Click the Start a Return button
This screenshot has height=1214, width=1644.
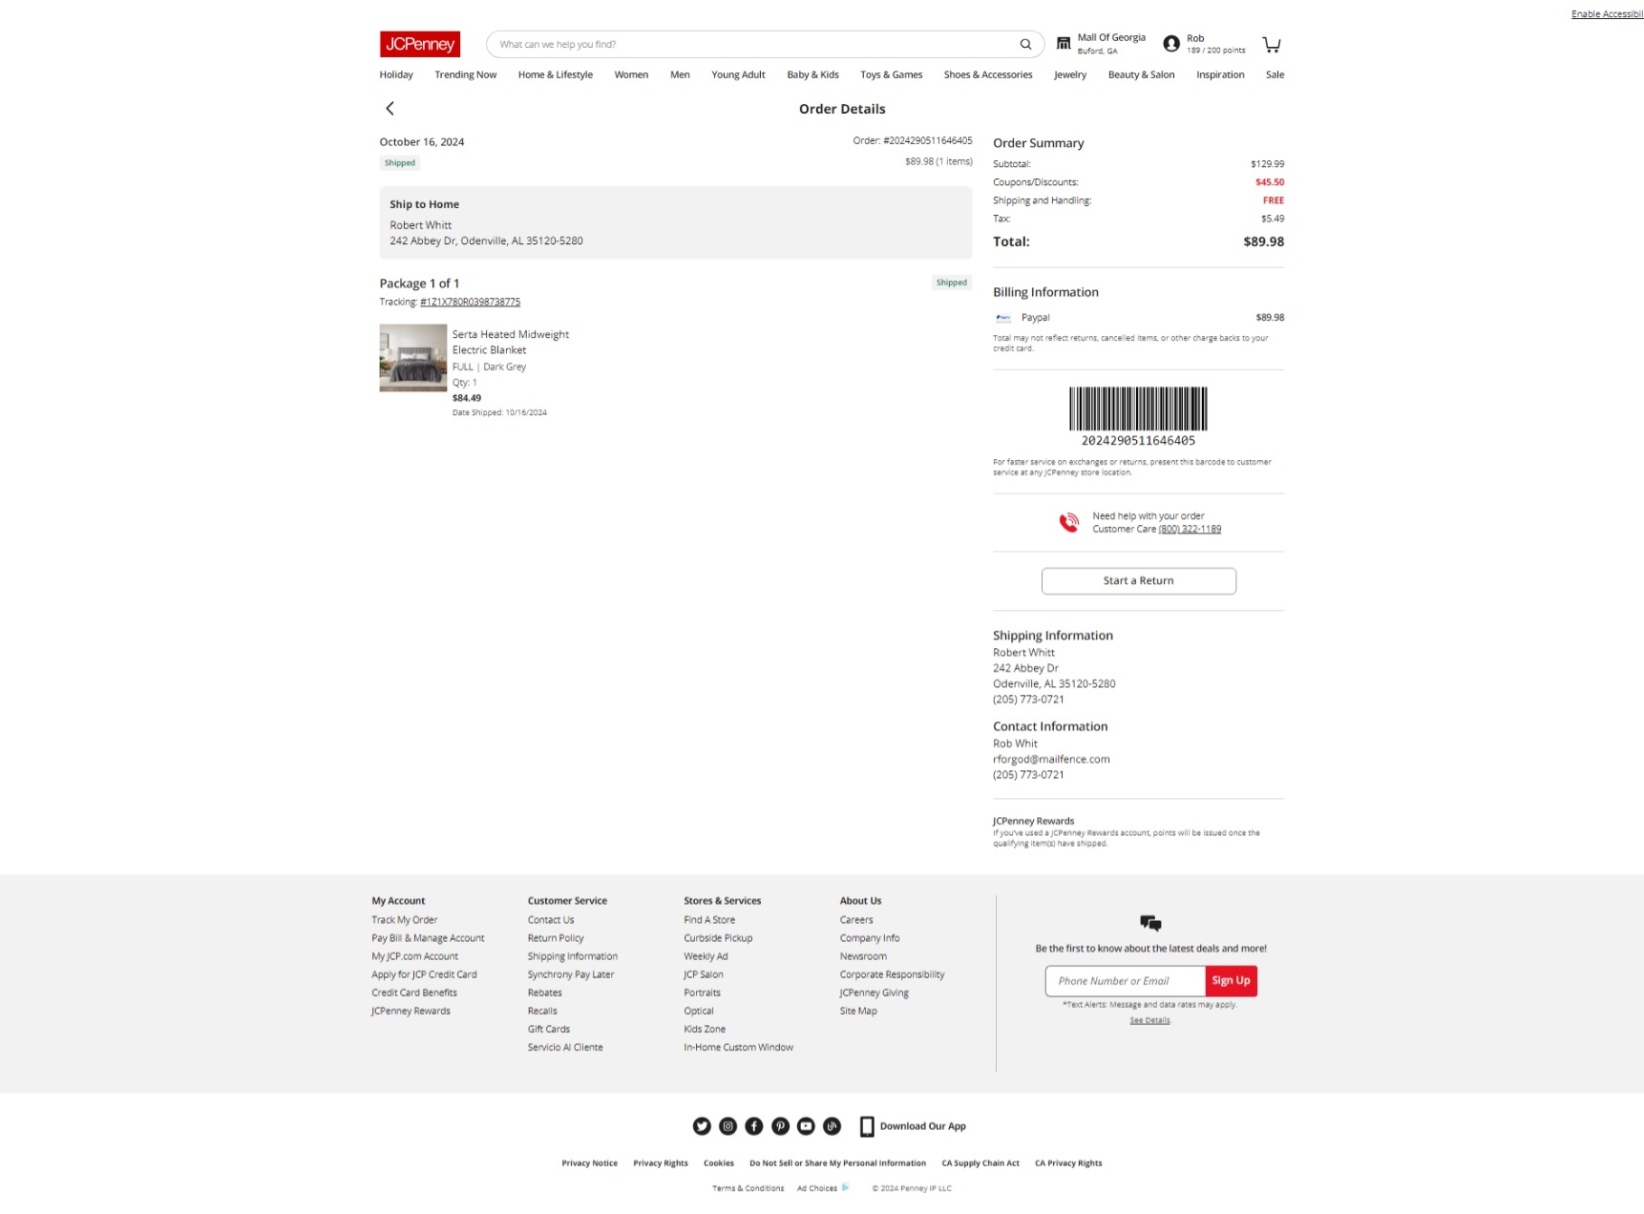(1138, 580)
